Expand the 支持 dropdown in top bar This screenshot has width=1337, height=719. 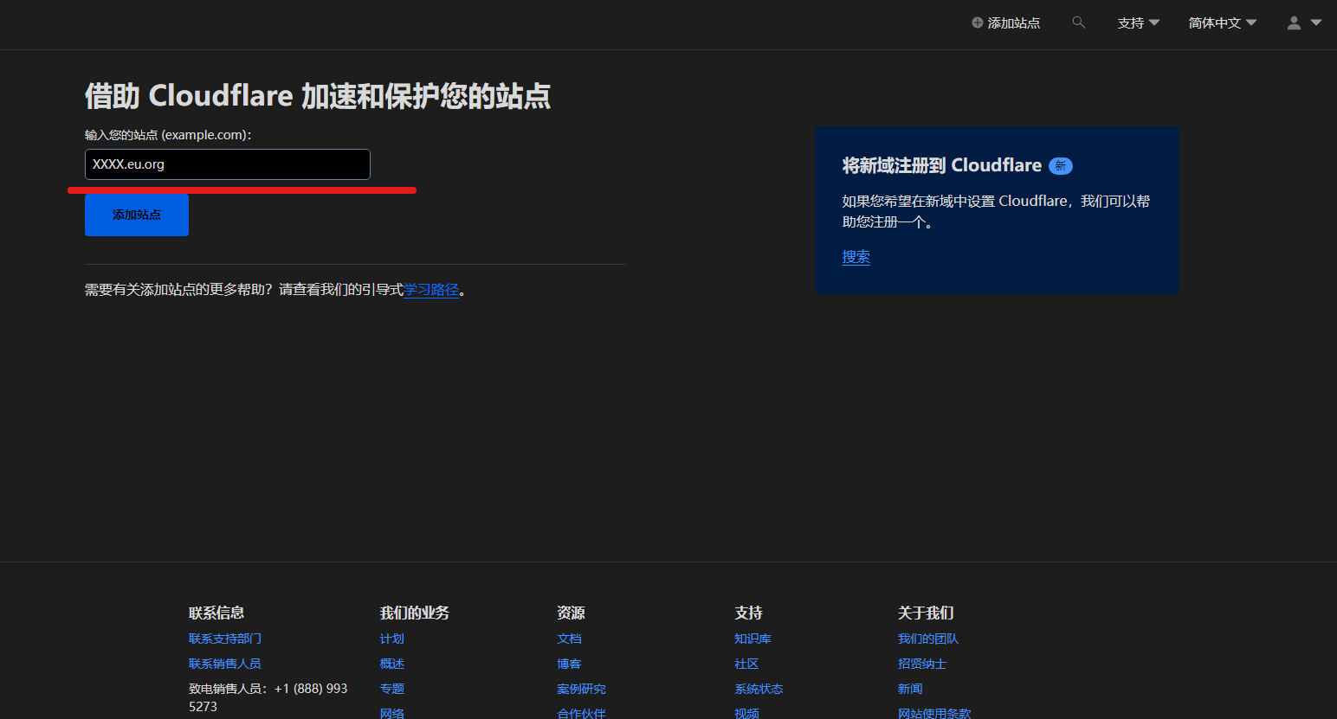point(1138,23)
